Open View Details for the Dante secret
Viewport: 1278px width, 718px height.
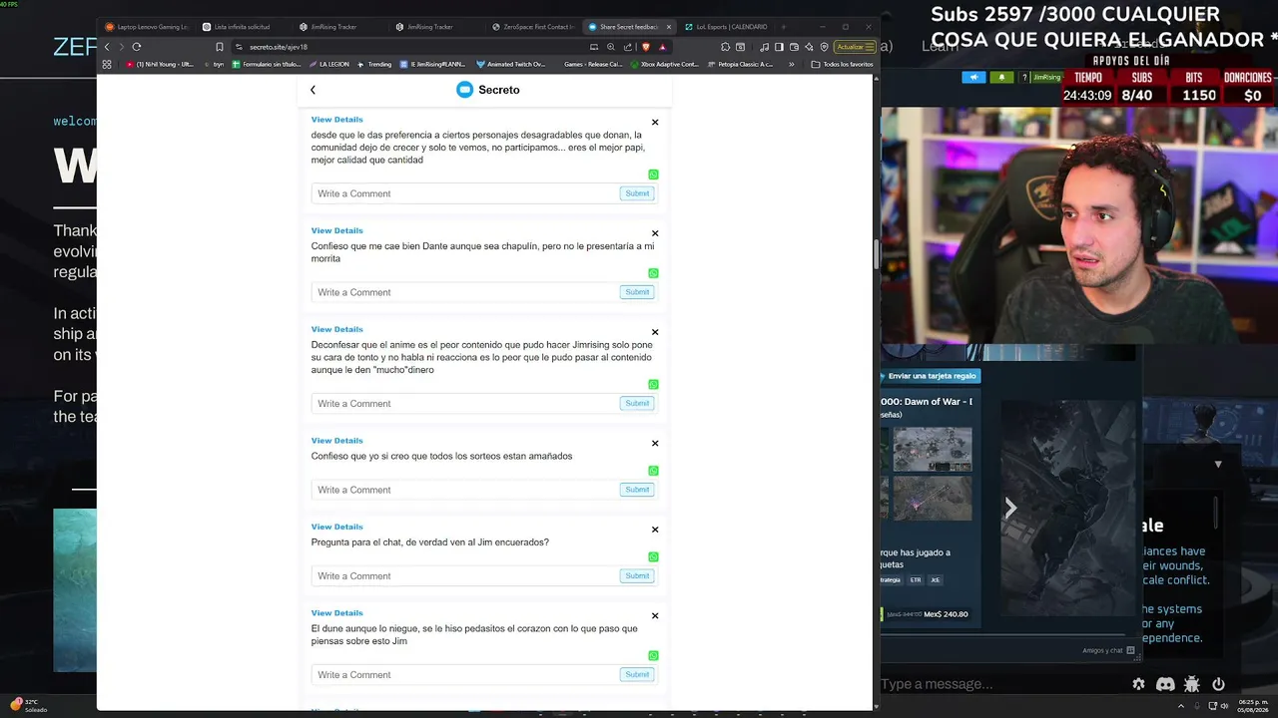(x=336, y=230)
